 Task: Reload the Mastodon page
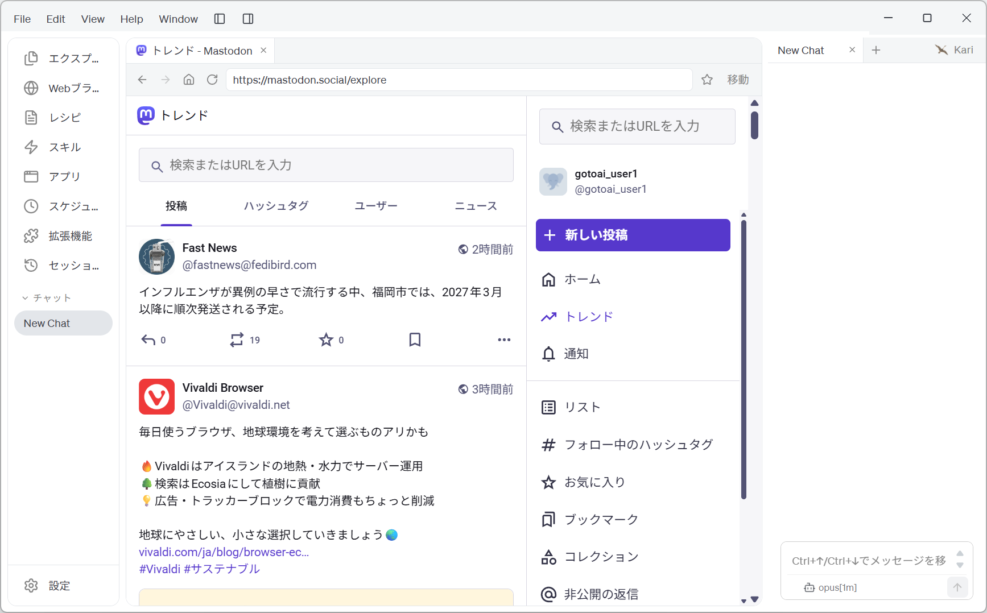coord(212,80)
